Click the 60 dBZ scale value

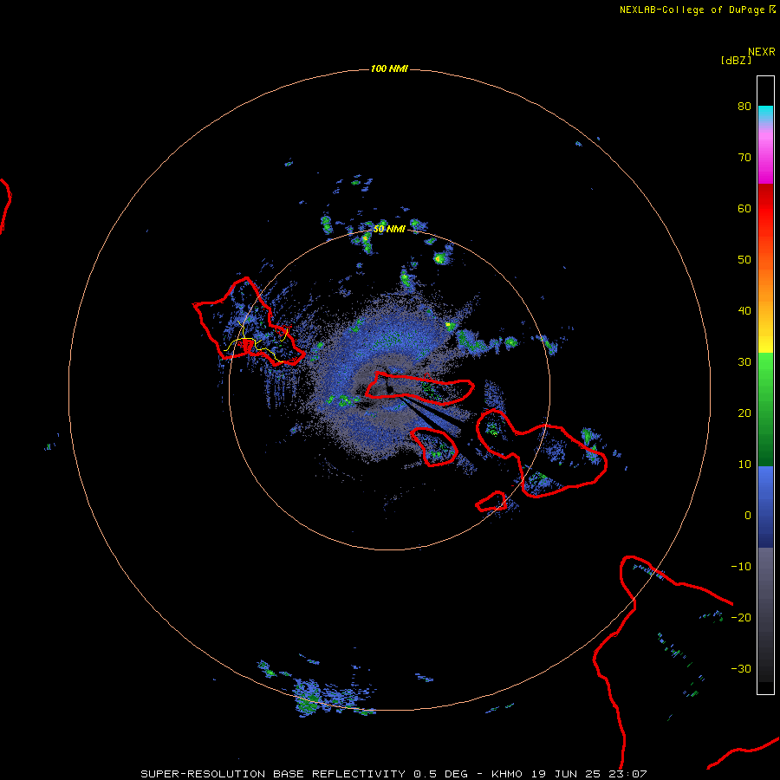[x=744, y=208]
